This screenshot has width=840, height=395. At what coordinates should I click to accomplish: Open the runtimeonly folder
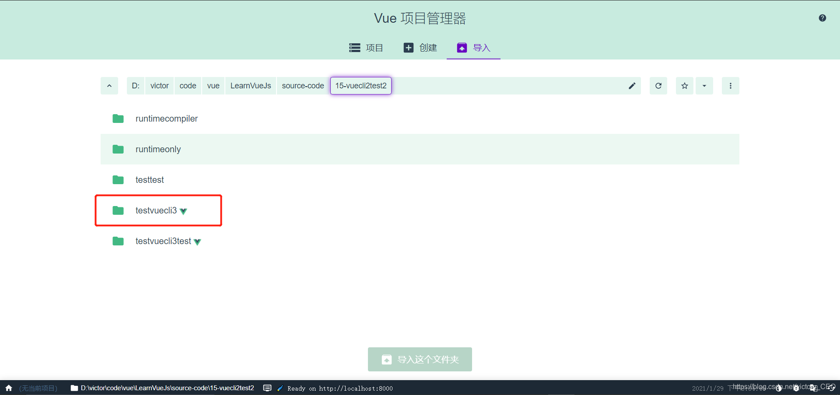coord(420,149)
